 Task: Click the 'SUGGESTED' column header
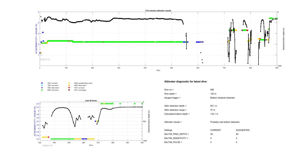243,130
